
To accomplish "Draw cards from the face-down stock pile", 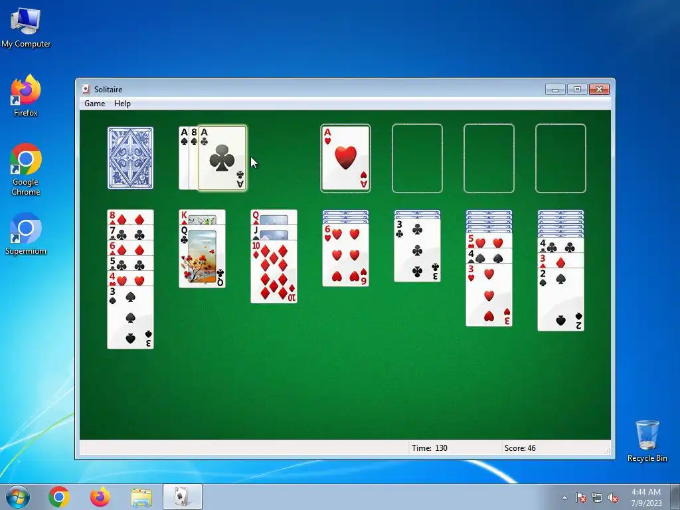I will (130, 158).
